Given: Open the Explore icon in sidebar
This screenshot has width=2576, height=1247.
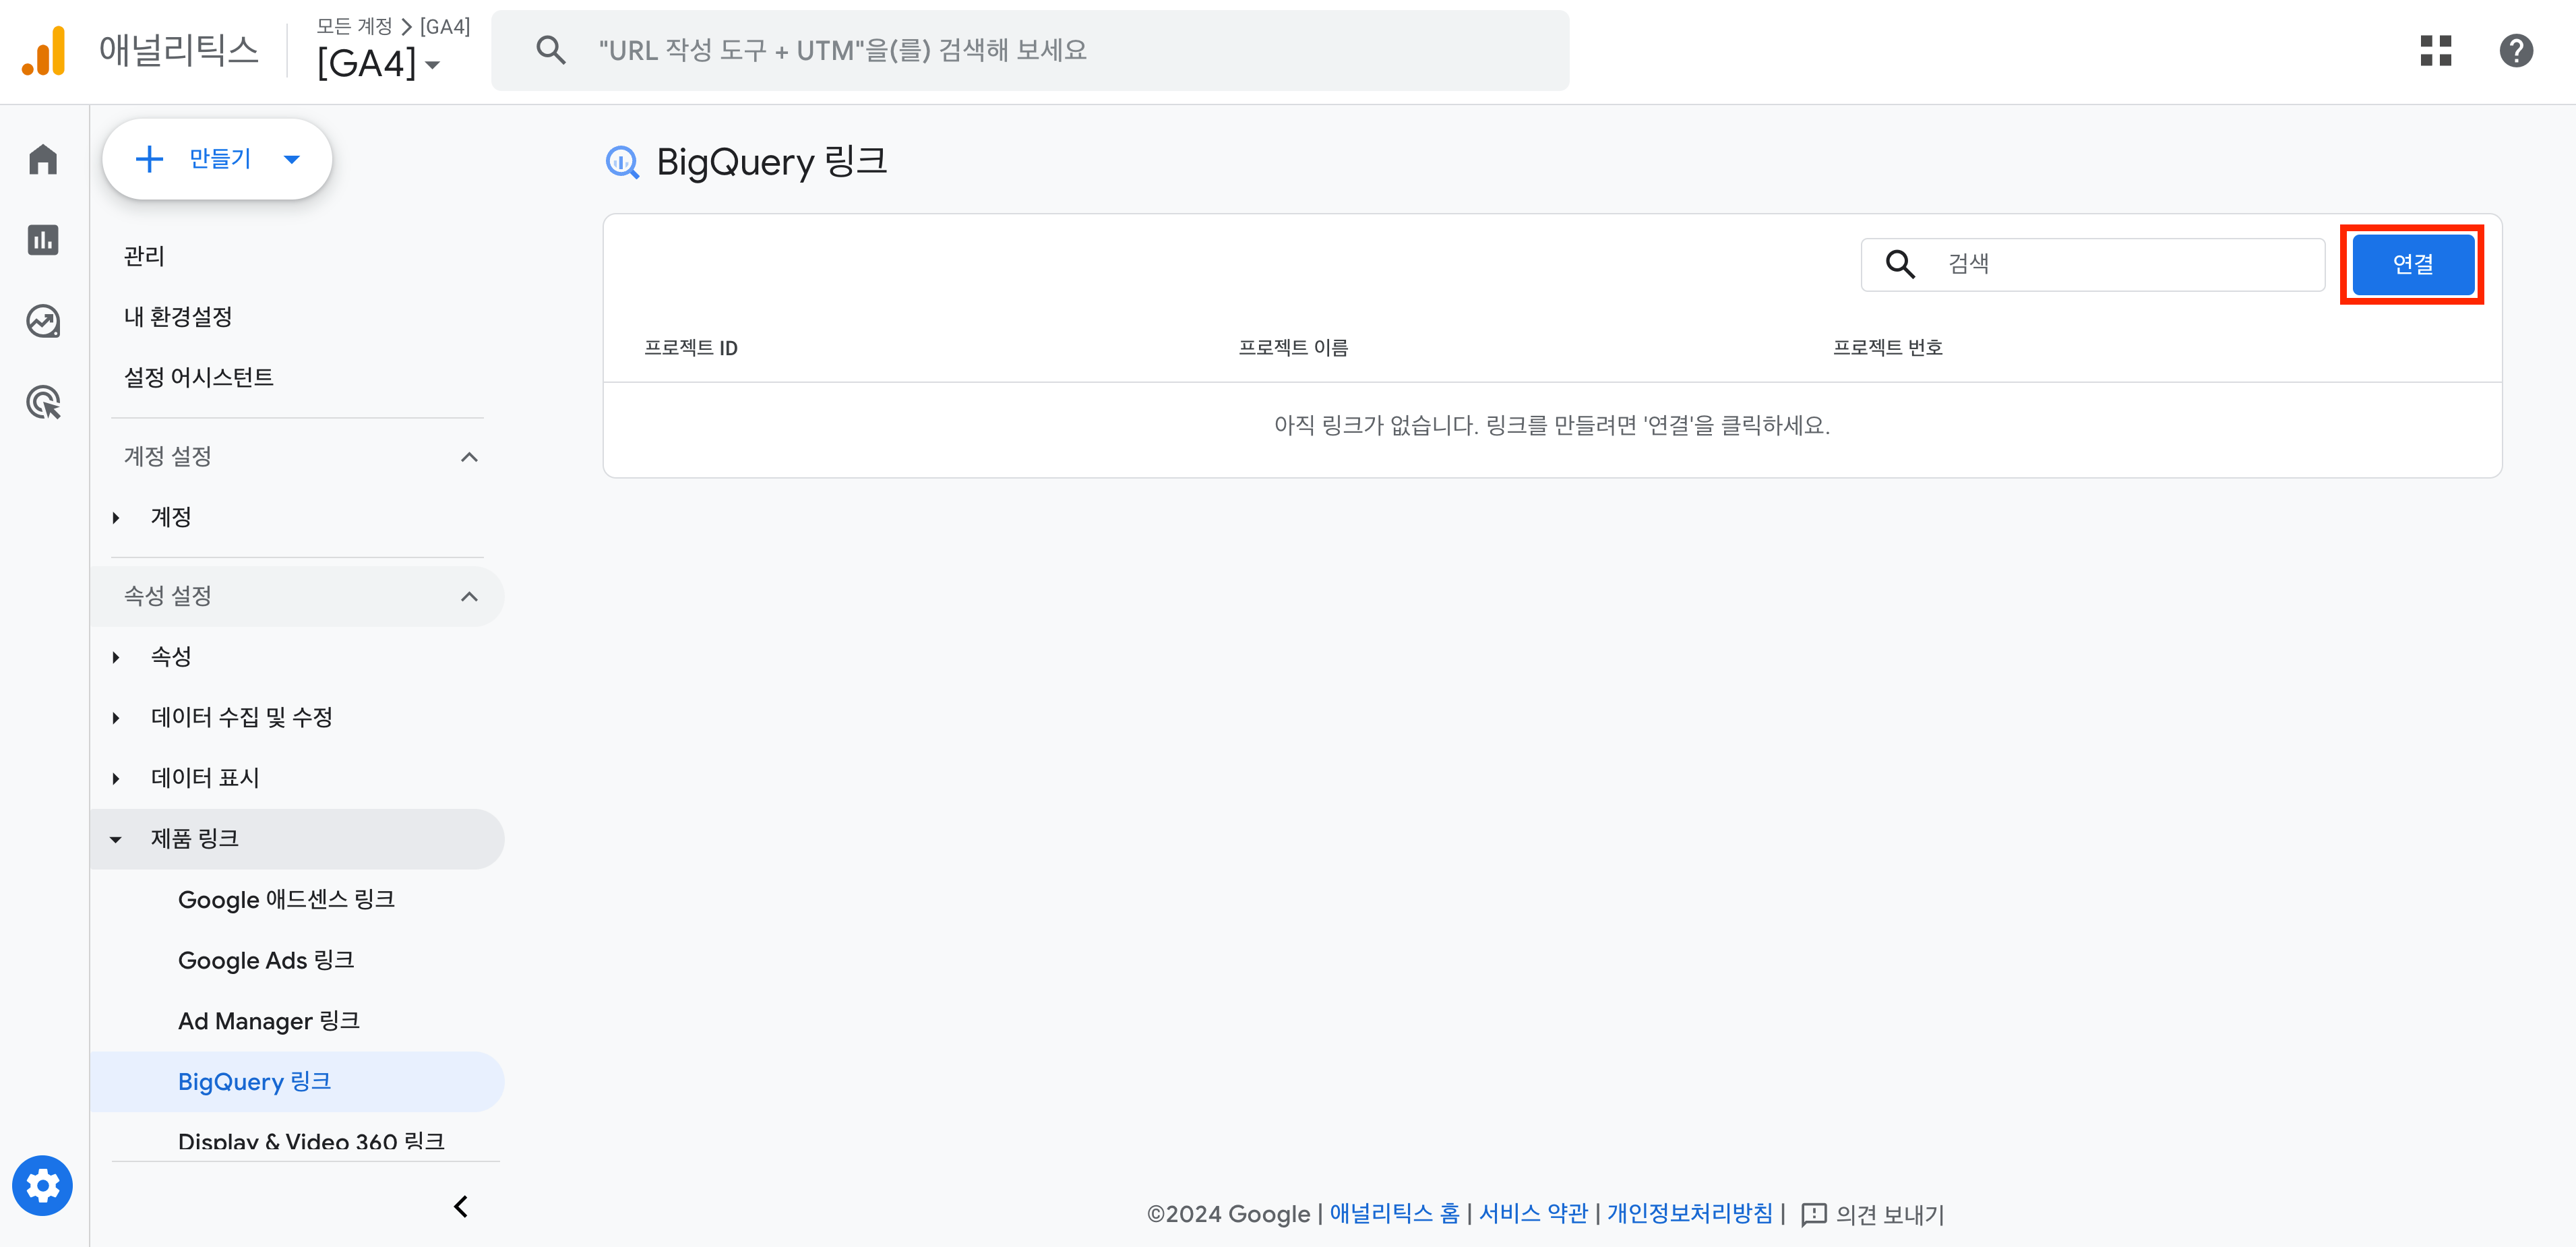Looking at the screenshot, I should pos(43,321).
